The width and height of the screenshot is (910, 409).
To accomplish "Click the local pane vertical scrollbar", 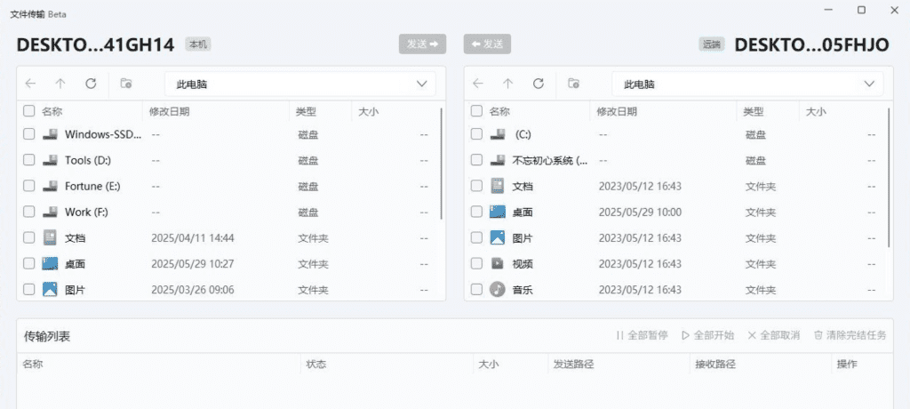I will (442, 164).
